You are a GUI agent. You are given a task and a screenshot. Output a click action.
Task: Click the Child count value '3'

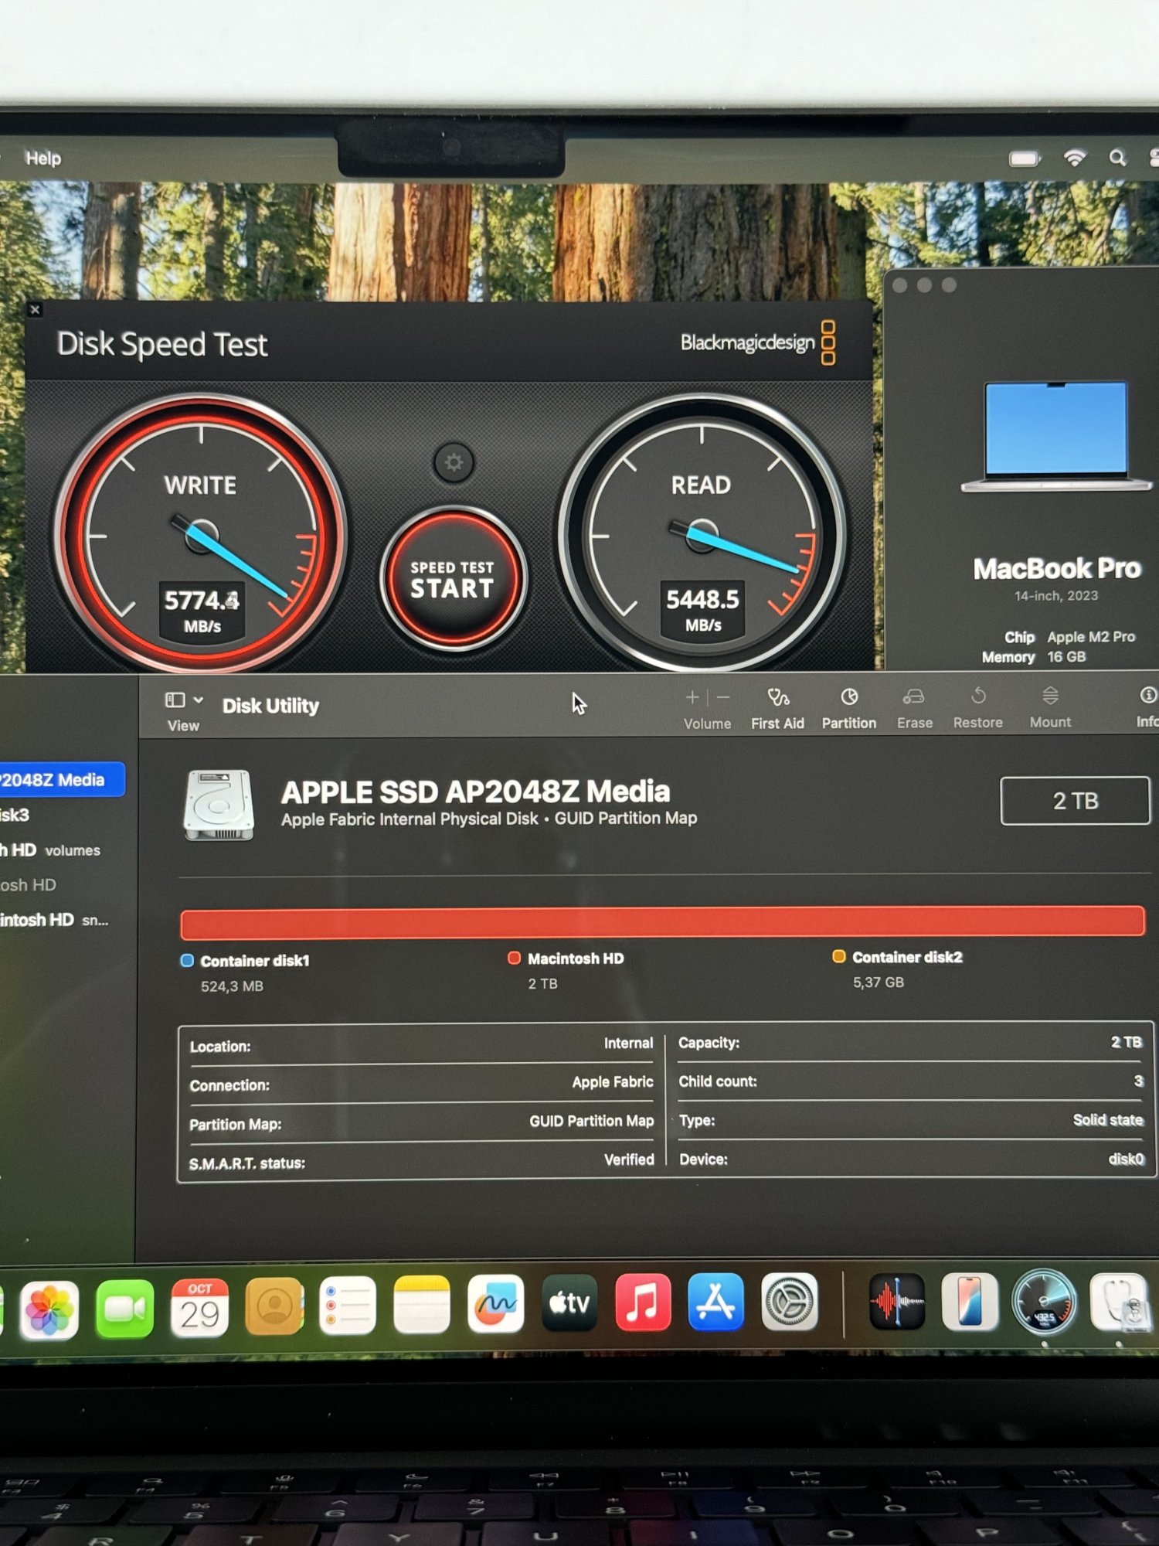click(1138, 1081)
